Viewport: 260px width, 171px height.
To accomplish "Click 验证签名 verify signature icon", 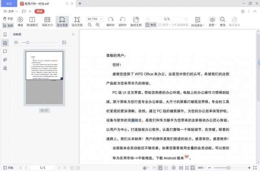I will pyautogui.click(x=234, y=22).
